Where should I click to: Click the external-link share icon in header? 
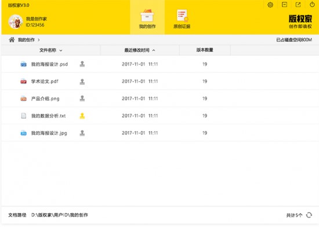tap(298, 5)
